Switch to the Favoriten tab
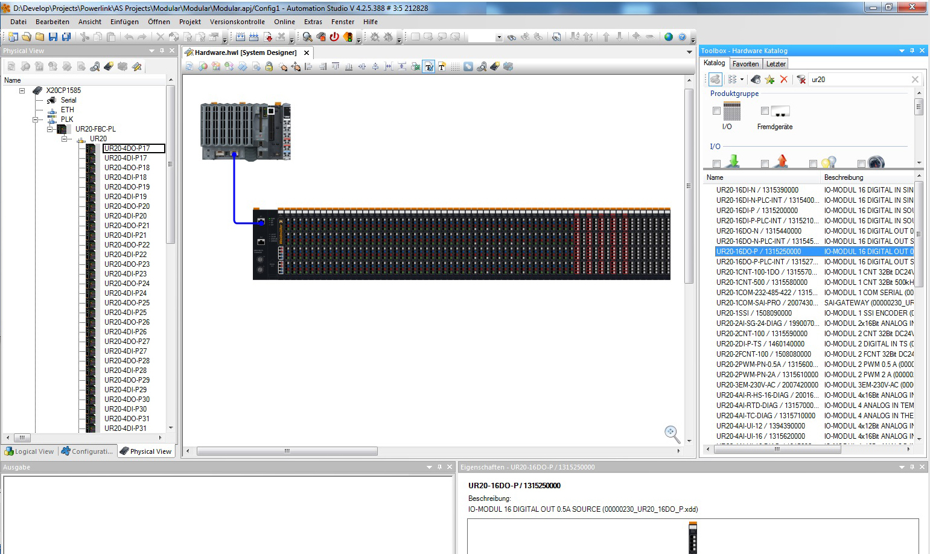 tap(745, 64)
